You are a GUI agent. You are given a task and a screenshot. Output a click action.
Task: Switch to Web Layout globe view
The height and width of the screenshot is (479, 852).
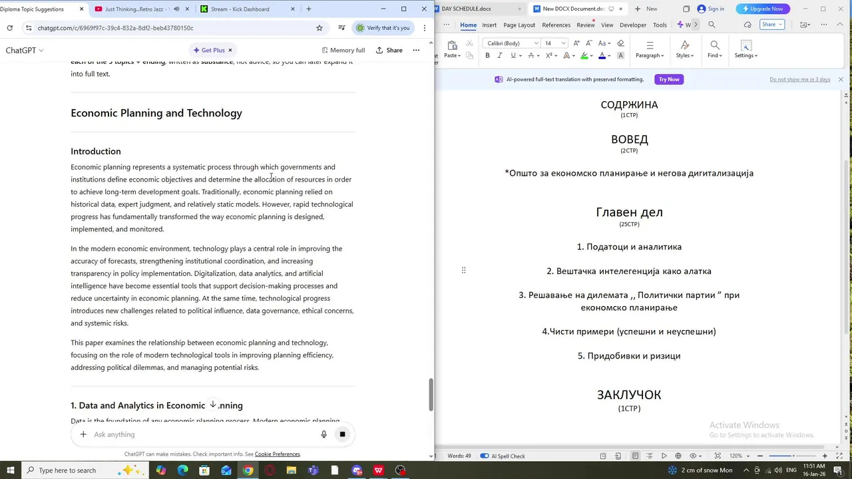pos(678,456)
